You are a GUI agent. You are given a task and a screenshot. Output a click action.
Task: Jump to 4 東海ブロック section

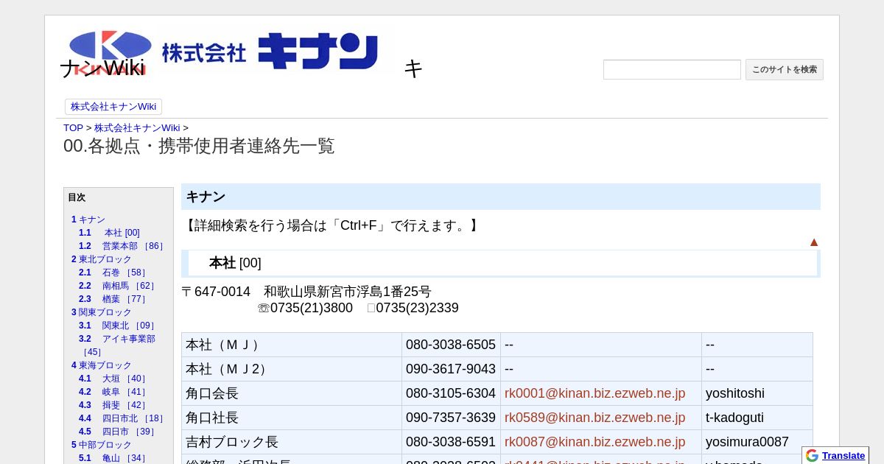(x=102, y=365)
